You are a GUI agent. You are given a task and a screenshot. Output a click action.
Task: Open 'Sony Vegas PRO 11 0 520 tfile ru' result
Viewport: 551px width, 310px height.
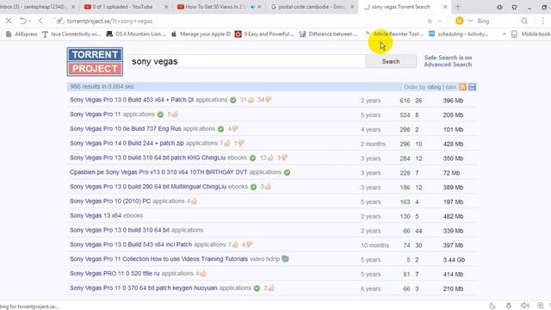point(115,274)
